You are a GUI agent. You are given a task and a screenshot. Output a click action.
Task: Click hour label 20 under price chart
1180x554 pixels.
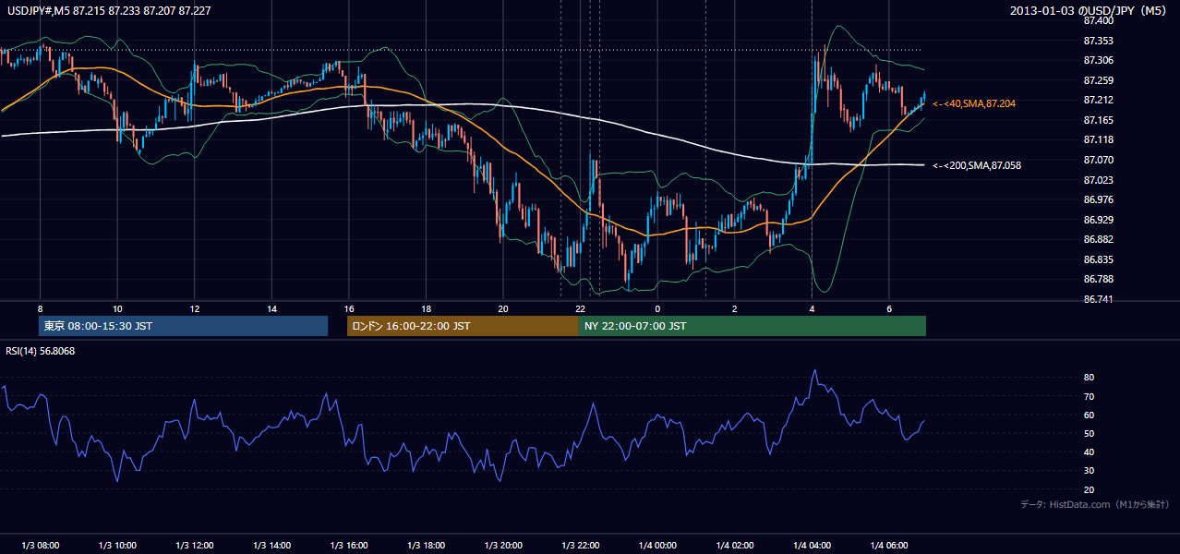click(502, 308)
